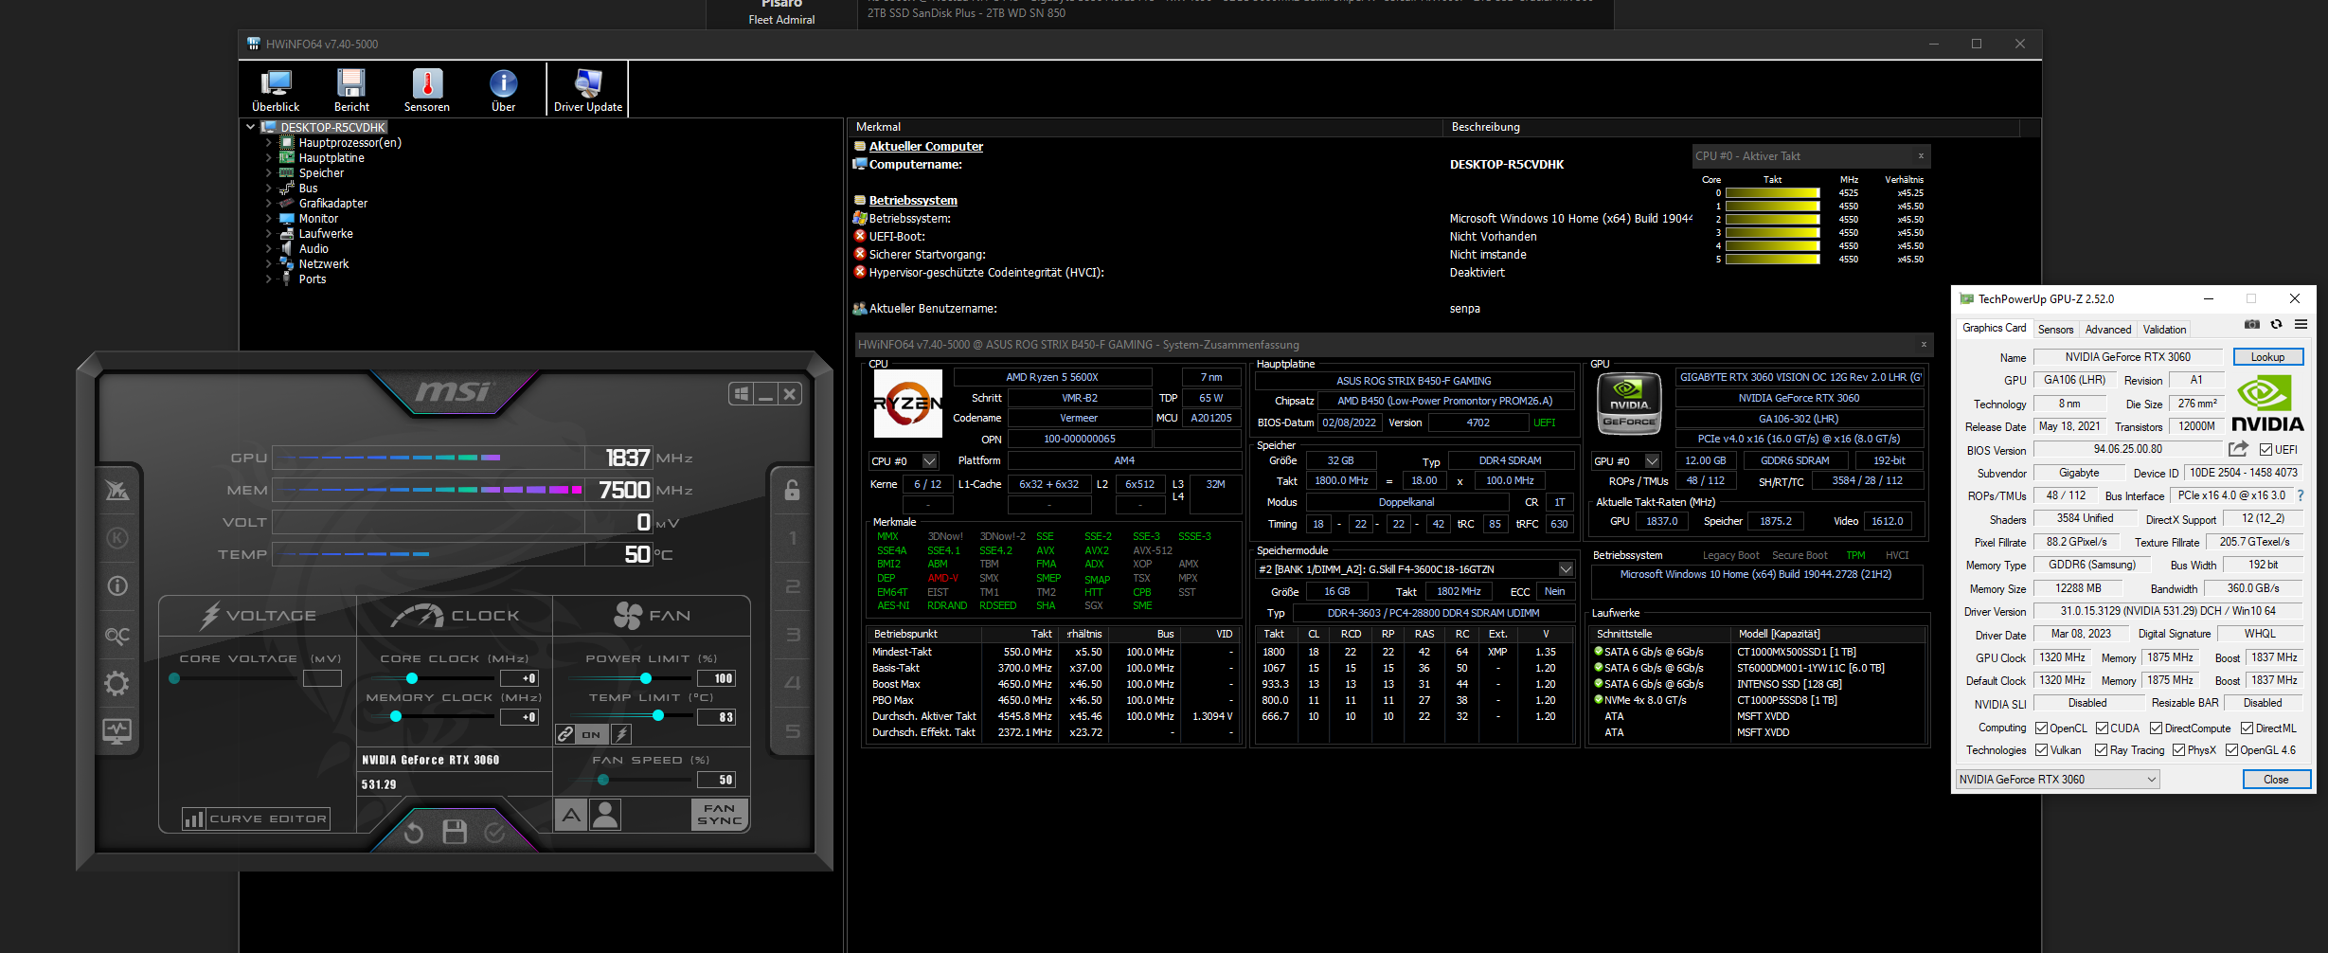Toggle the Ray Tracing checkbox

pos(2102,750)
